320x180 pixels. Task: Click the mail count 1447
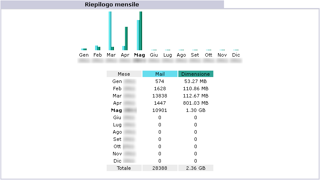160,103
